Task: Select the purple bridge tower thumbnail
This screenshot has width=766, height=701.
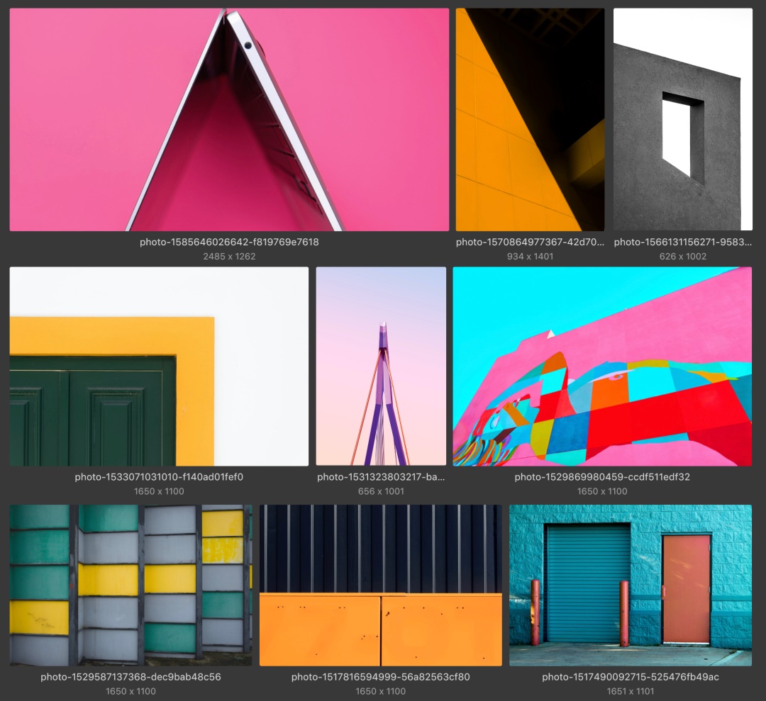Action: point(381,366)
